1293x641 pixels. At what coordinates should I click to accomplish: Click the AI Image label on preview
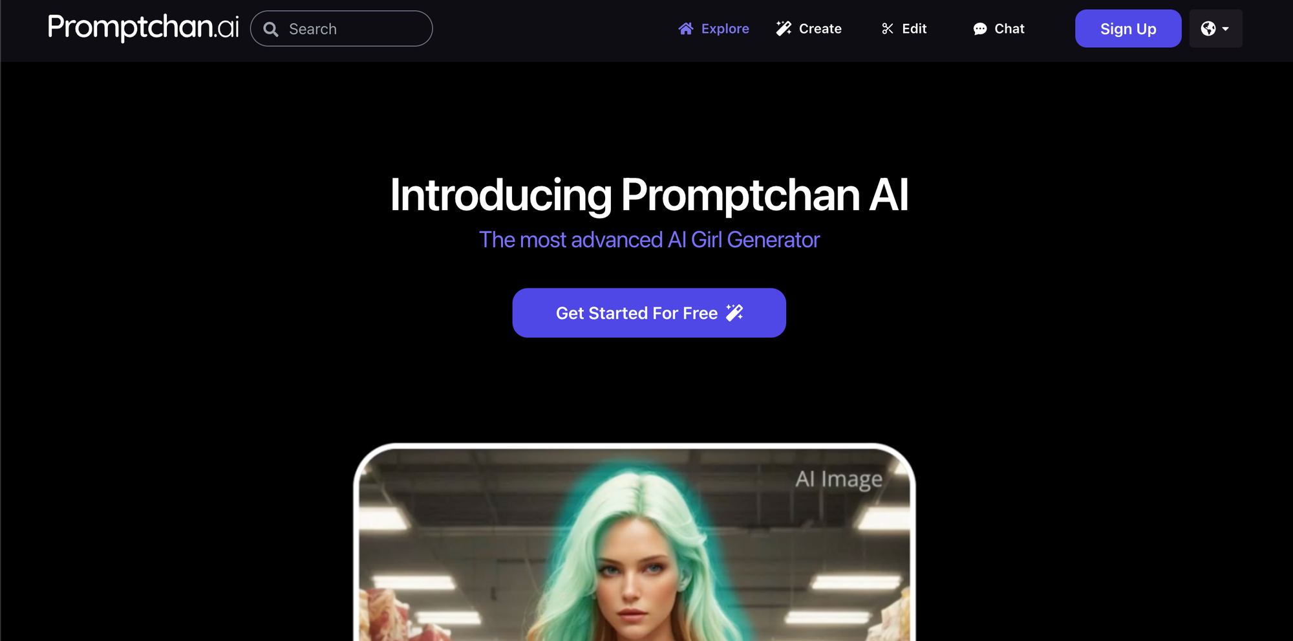[839, 479]
